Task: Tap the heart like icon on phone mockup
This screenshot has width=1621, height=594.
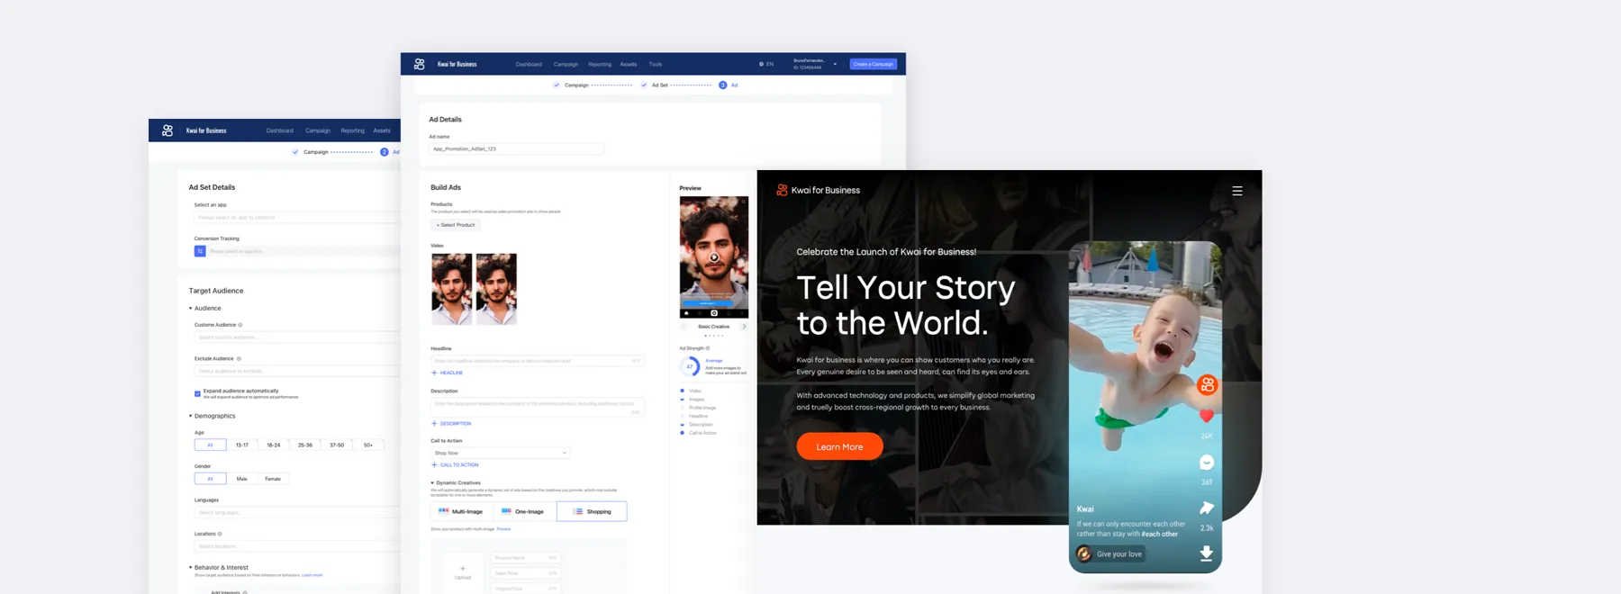Action: (x=1207, y=416)
